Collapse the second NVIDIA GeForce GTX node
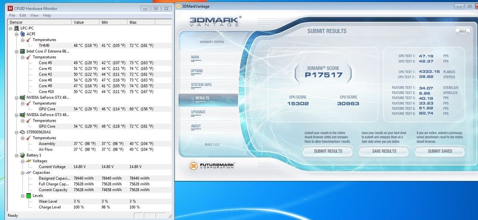The height and width of the screenshot is (220, 478). (x=17, y=115)
